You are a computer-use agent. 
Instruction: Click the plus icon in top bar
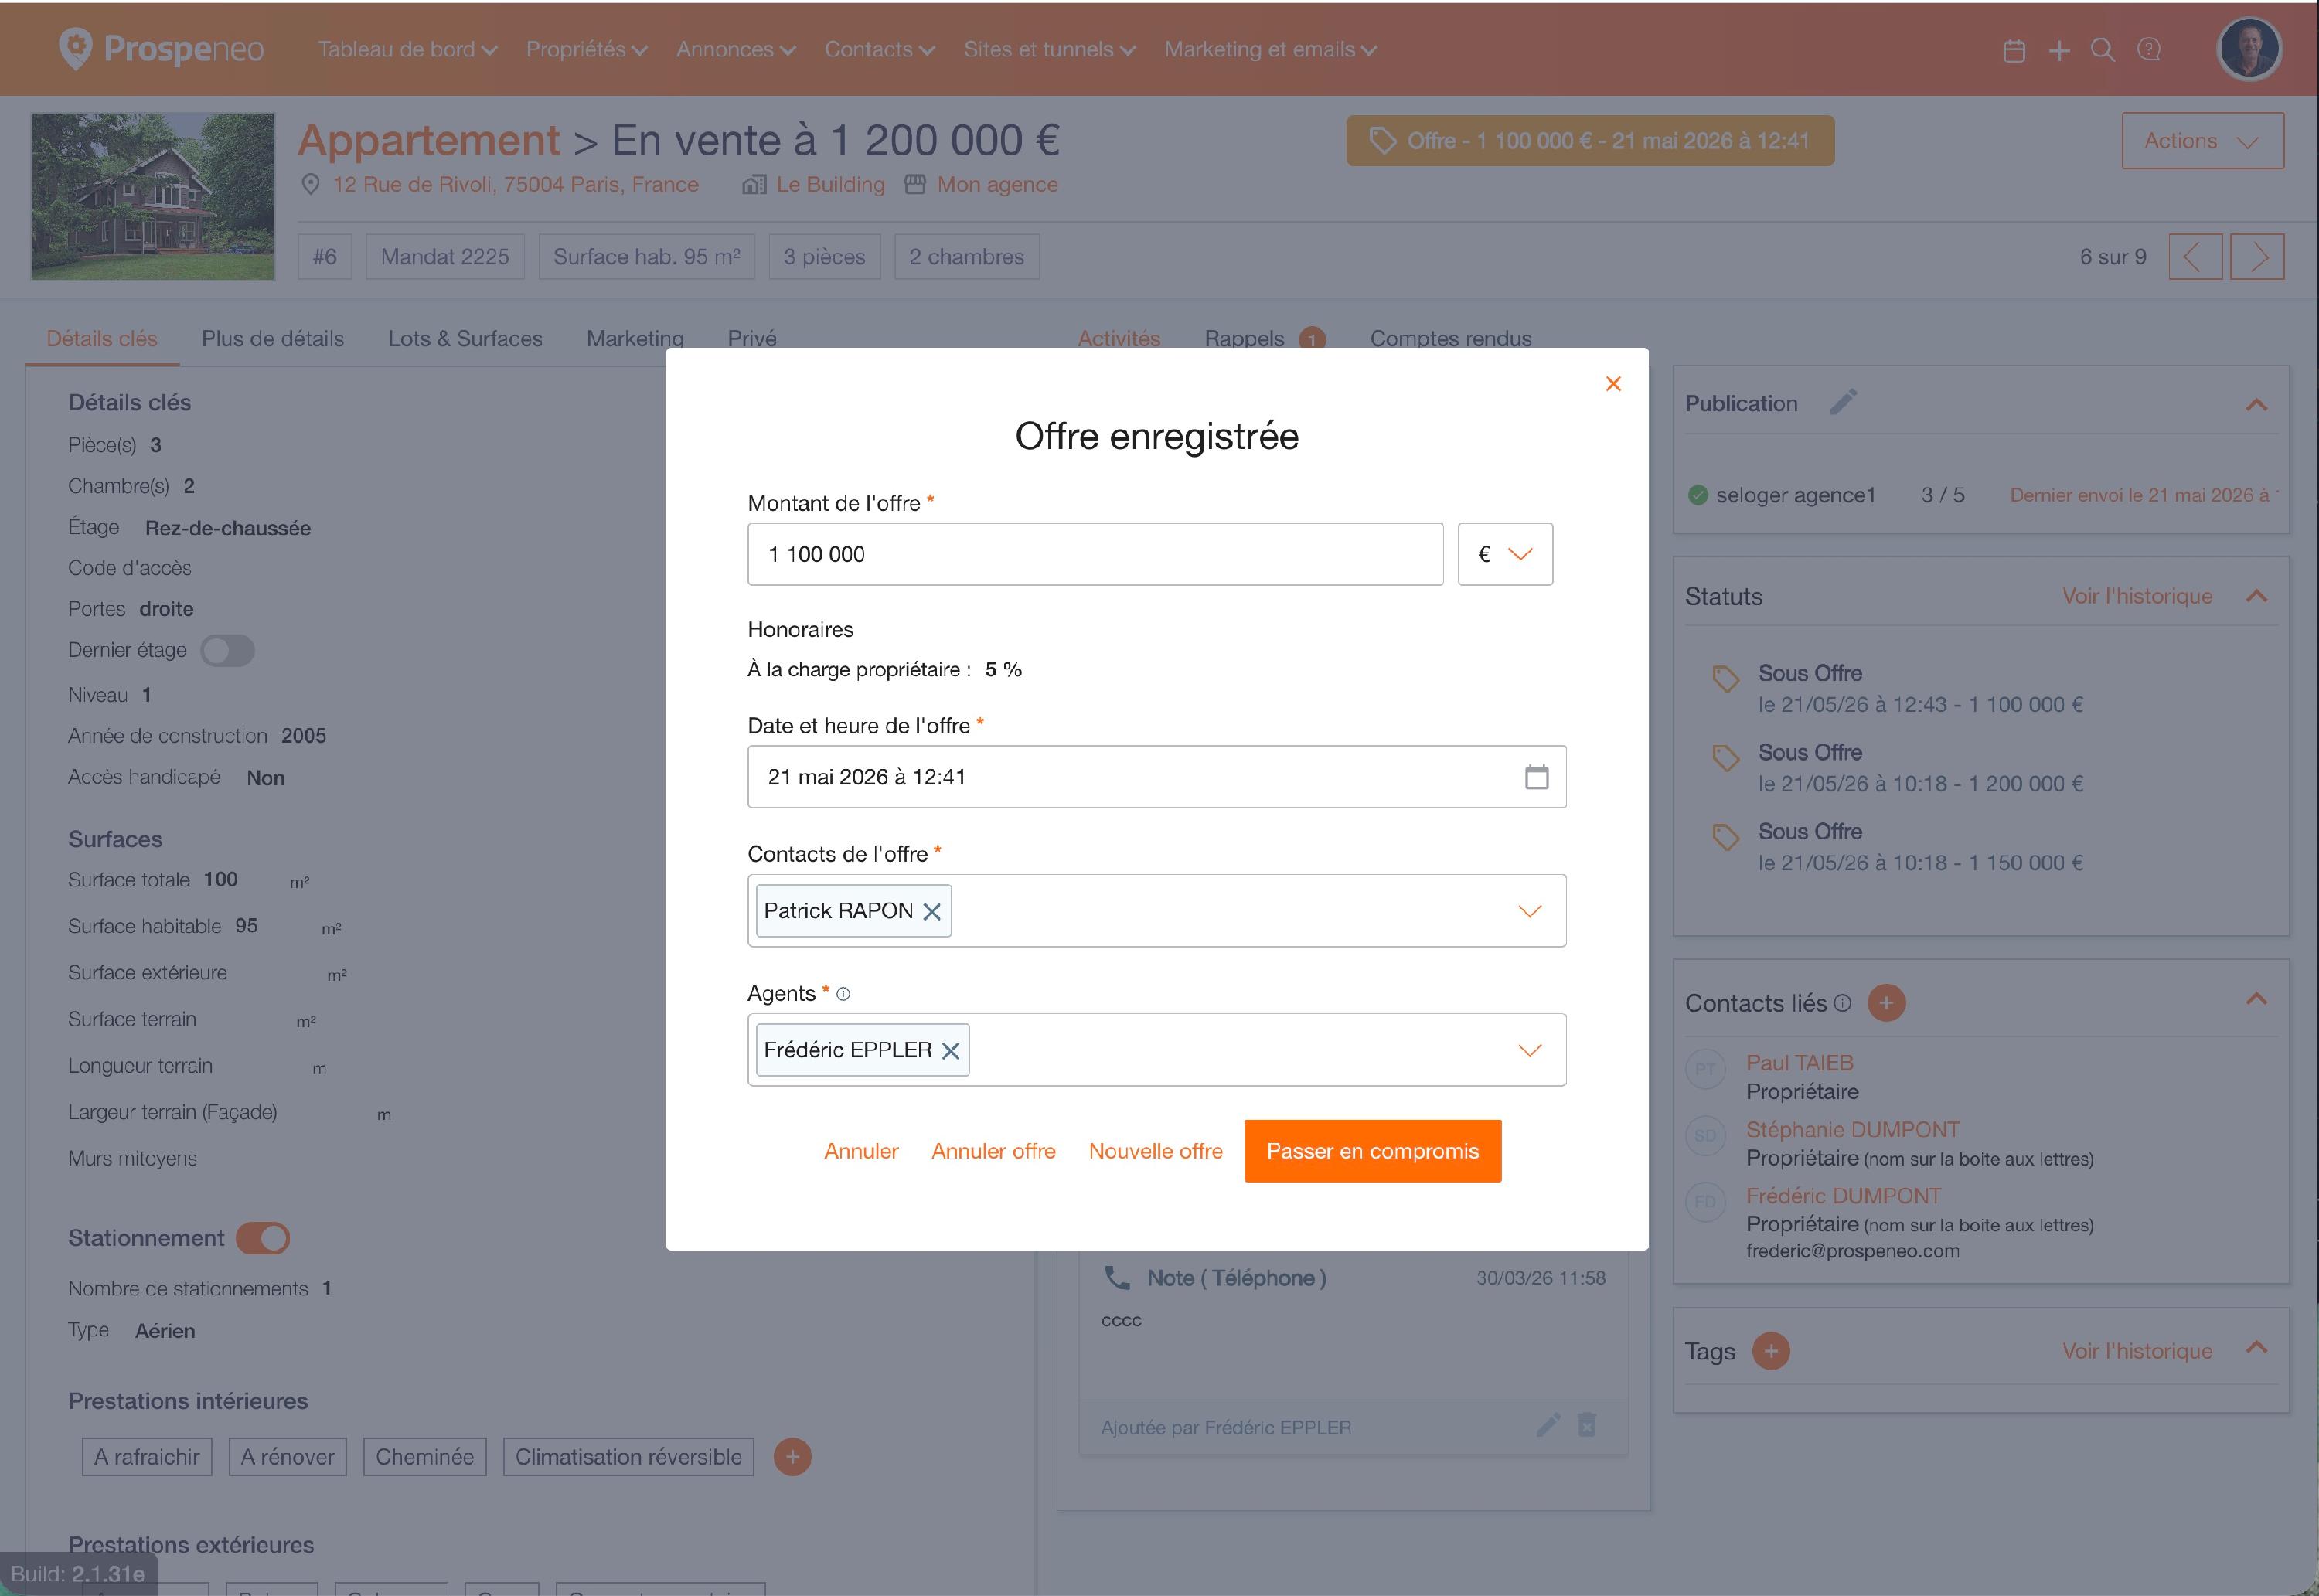[x=2059, y=50]
